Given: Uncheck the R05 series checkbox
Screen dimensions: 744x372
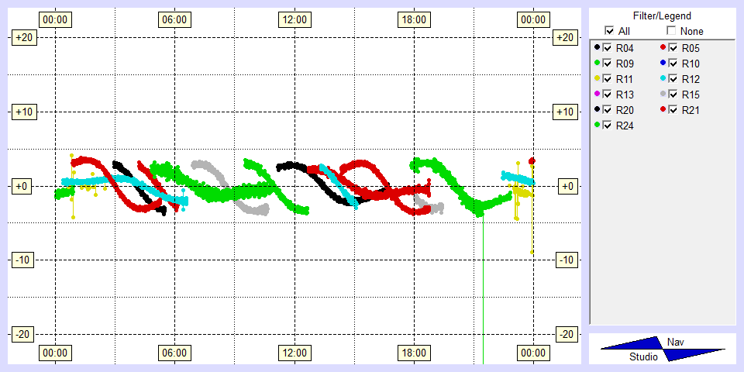Looking at the screenshot, I should 673,48.
